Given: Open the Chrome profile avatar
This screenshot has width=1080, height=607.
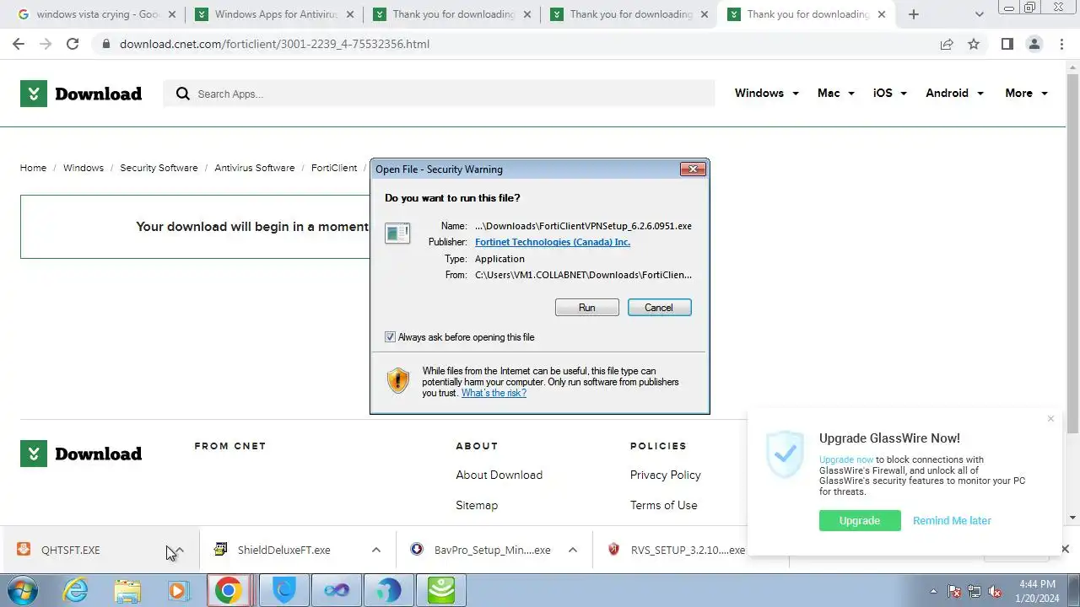Looking at the screenshot, I should point(1034,44).
